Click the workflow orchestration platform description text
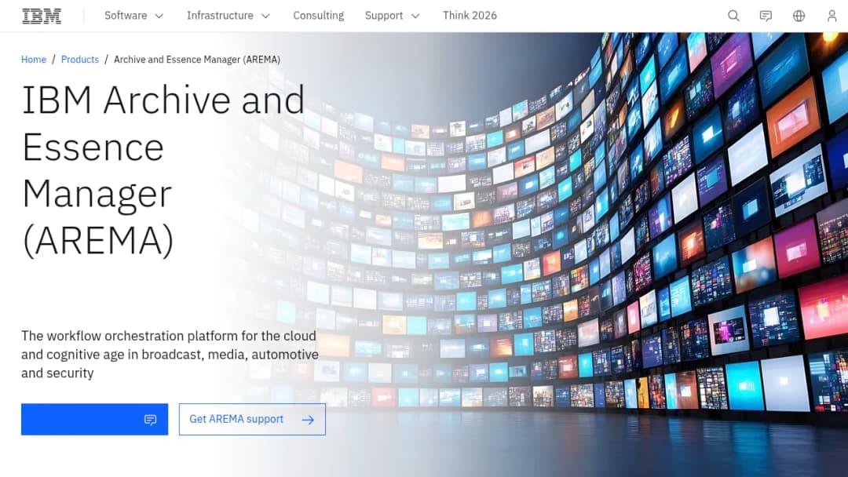Screen dimensions: 848x477 click(x=170, y=355)
